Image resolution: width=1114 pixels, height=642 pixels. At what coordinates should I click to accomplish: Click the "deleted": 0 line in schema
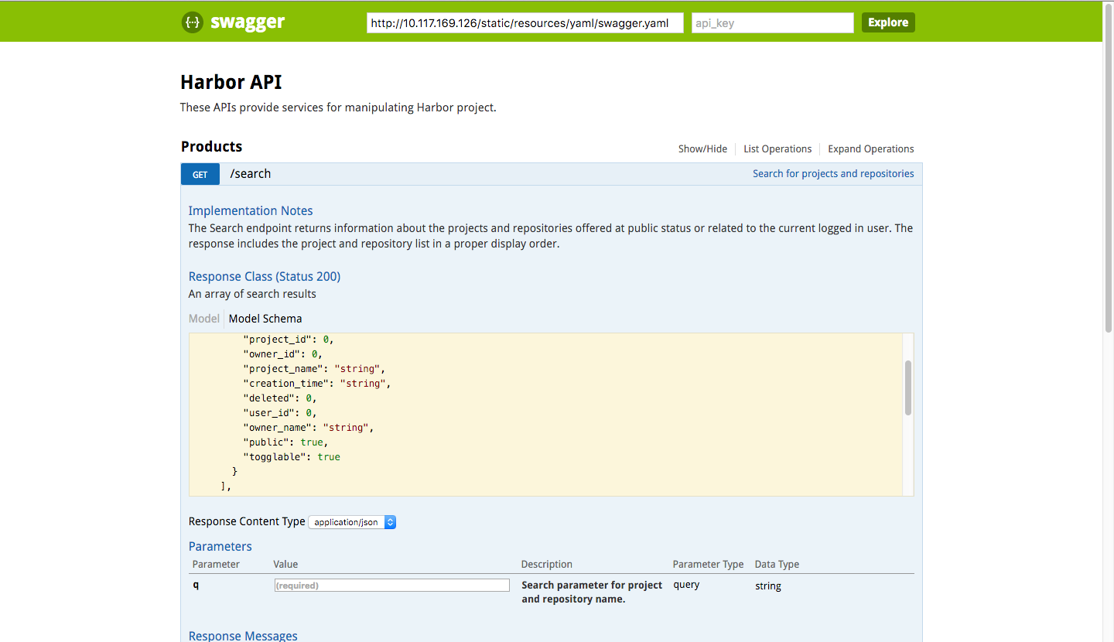280,398
